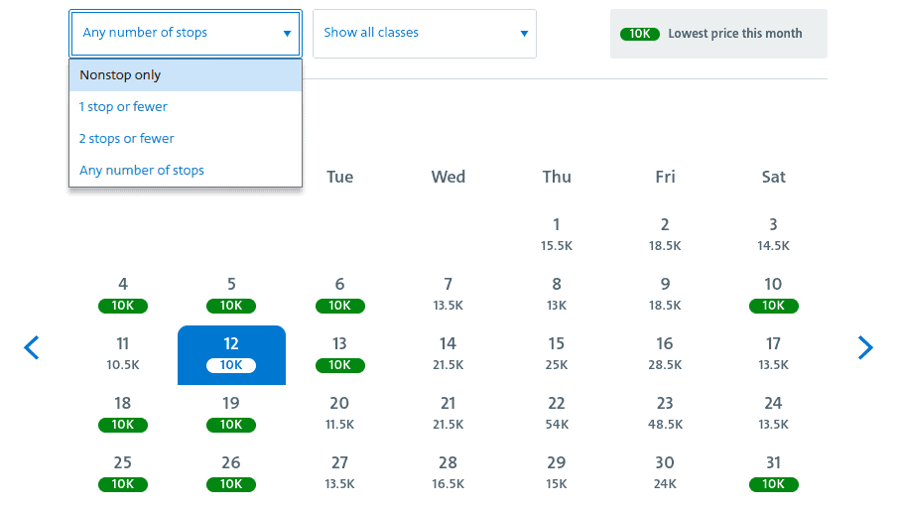898x512 pixels.
Task: Select the 1st priced at 15.5K
Action: pos(557,234)
